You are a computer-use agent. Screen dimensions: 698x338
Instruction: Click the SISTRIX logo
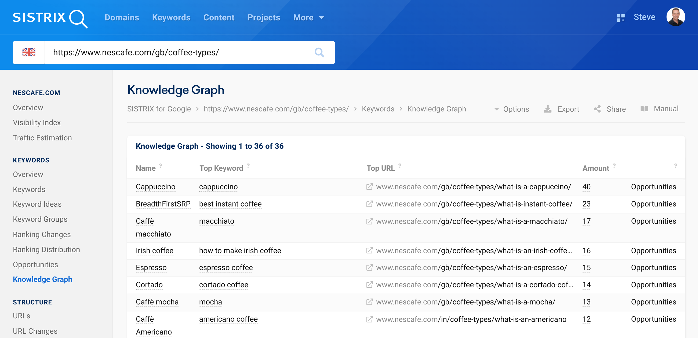tap(50, 18)
